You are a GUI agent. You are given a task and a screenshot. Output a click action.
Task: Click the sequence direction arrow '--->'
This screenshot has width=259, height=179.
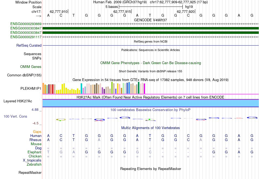(x=38, y=16)
